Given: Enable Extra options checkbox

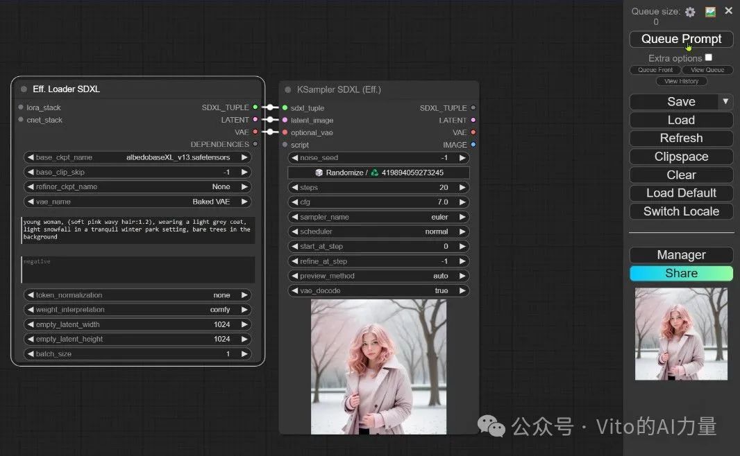Looking at the screenshot, I should (708, 58).
